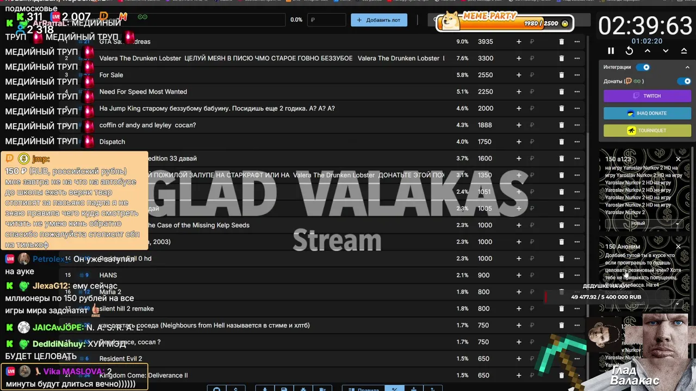Delete the For Sale lot
This screenshot has height=391, width=696.
[x=562, y=75]
